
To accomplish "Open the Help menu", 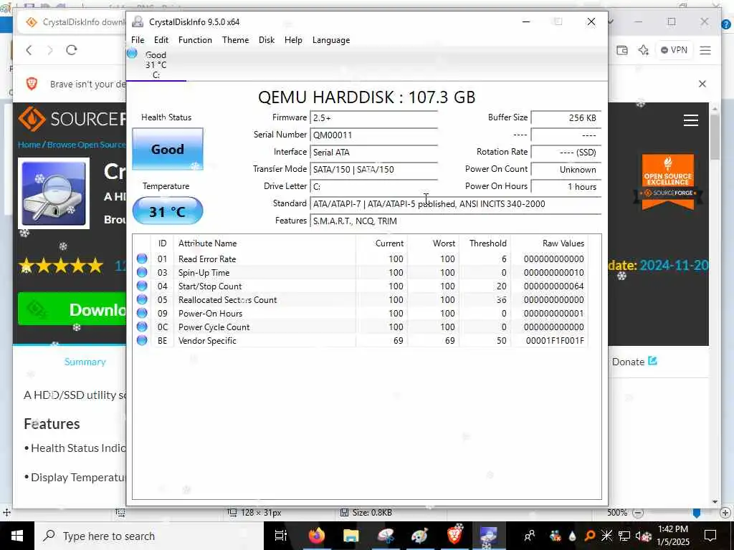I will coord(293,40).
